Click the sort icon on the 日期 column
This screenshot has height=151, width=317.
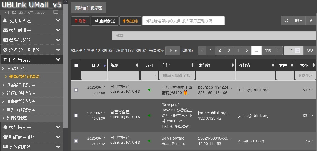point(105,66)
